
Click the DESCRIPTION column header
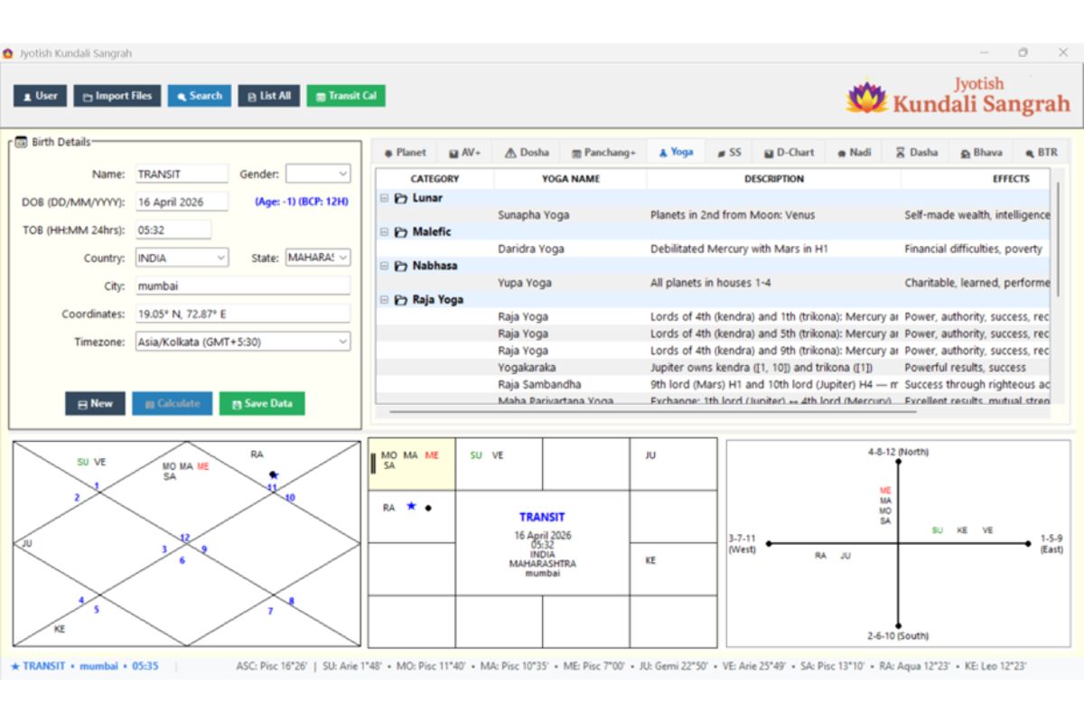[x=774, y=179]
